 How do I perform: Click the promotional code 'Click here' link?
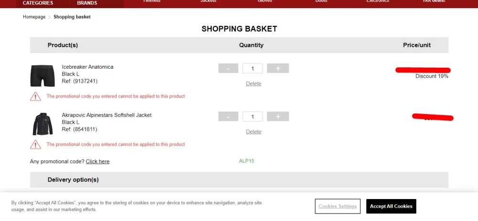(x=98, y=161)
